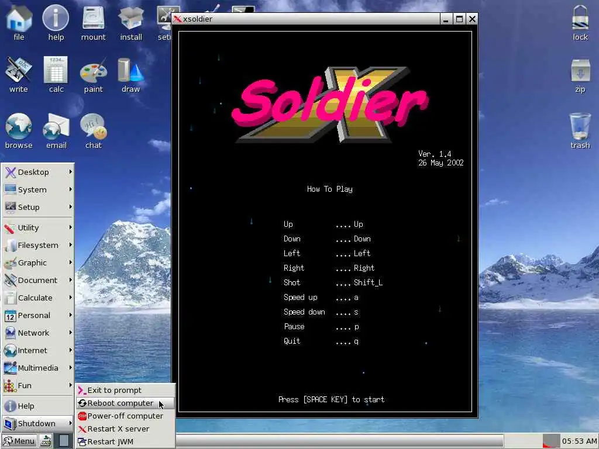Screen dimensions: 599x449
Task: Maximize the xsoldier window
Action: [459, 19]
